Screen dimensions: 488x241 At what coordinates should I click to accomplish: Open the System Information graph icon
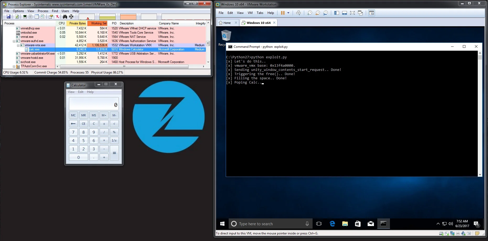pos(25,17)
